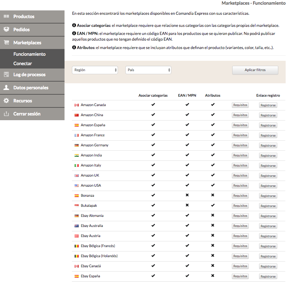Click the Italy flag next to Amazon Italy
Image resolution: width=287 pixels, height=282 pixels.
pos(77,165)
